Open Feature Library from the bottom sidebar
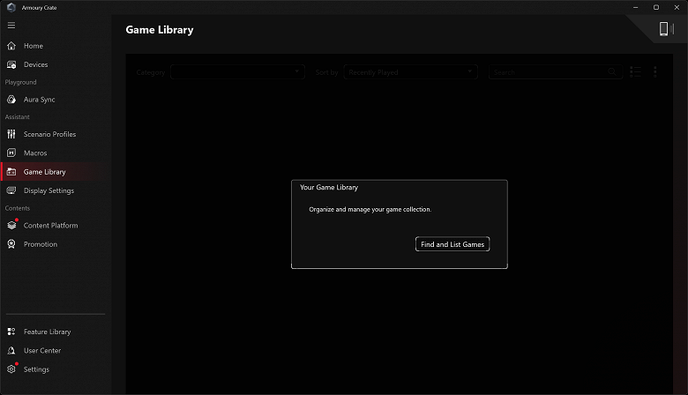This screenshot has width=688, height=395. (47, 332)
